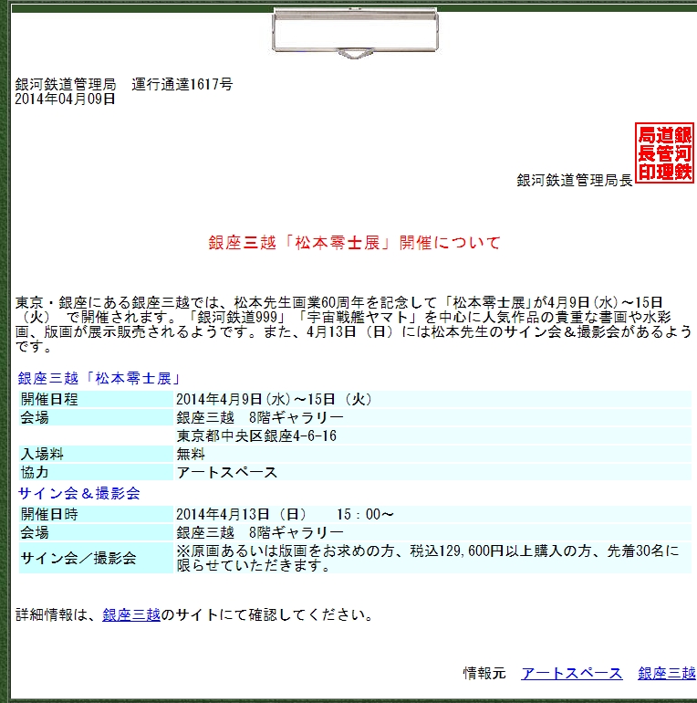Click the address 東京都中央区銀座4-6-16

click(432, 435)
